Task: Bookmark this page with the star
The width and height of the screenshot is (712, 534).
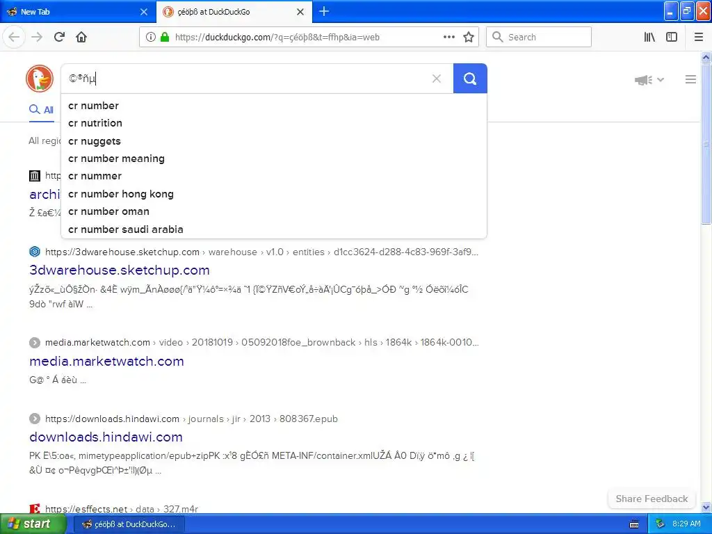Action: (x=469, y=38)
